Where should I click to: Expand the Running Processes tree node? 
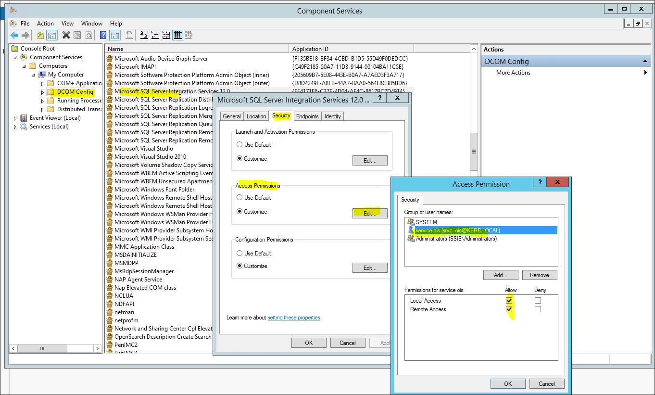click(x=42, y=101)
